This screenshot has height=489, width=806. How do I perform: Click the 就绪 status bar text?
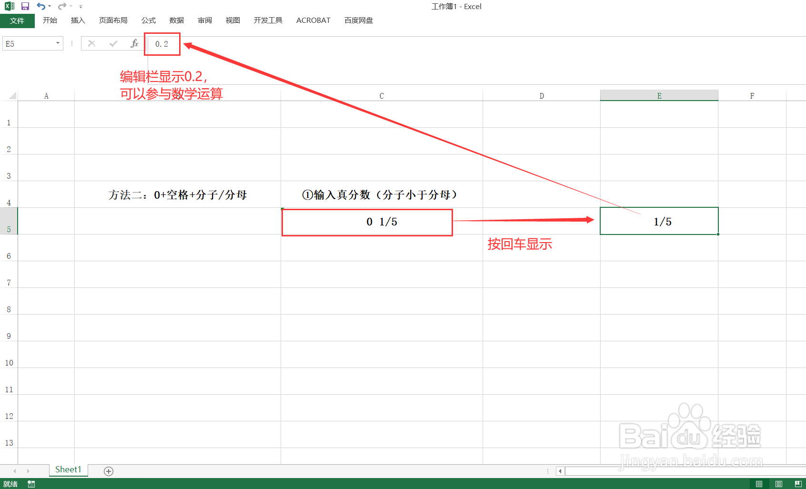[x=10, y=484]
